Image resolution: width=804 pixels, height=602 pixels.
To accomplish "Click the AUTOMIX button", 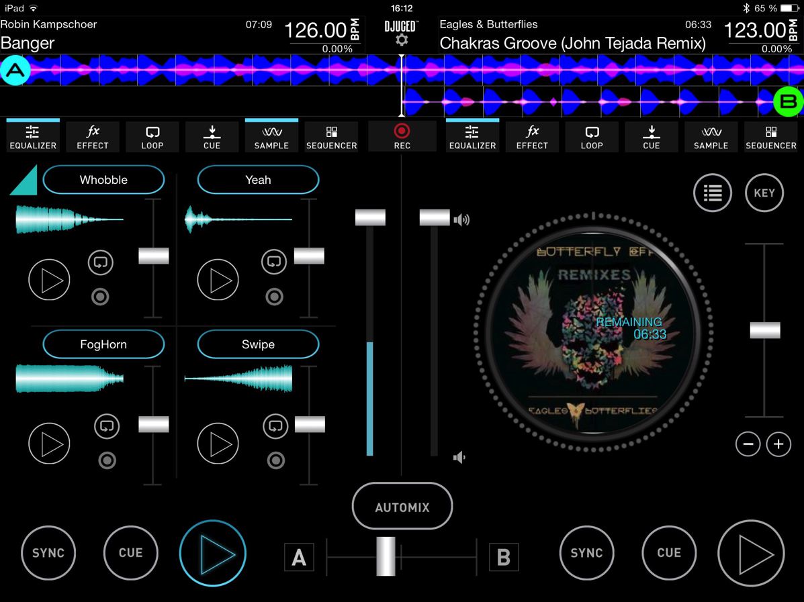I will [x=402, y=507].
